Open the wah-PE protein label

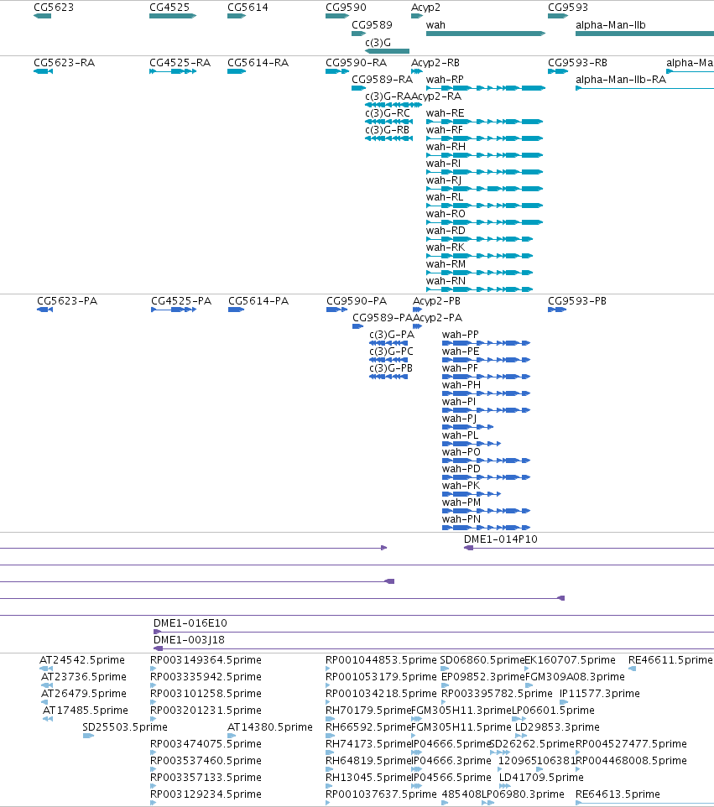[461, 351]
